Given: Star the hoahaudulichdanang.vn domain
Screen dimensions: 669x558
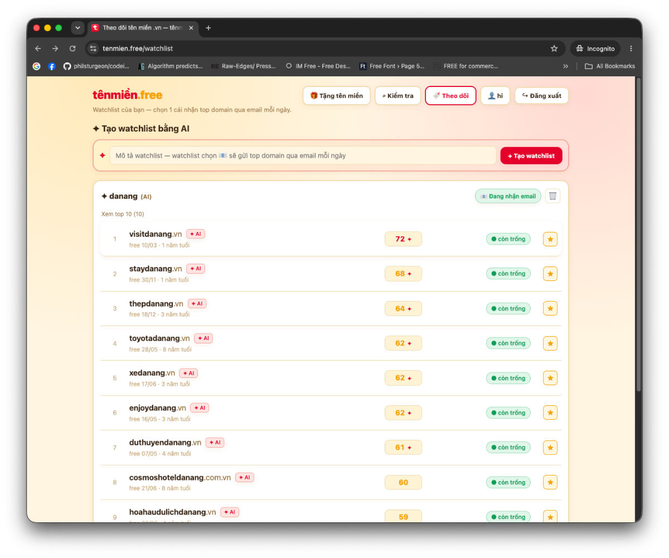Looking at the screenshot, I should click(550, 517).
